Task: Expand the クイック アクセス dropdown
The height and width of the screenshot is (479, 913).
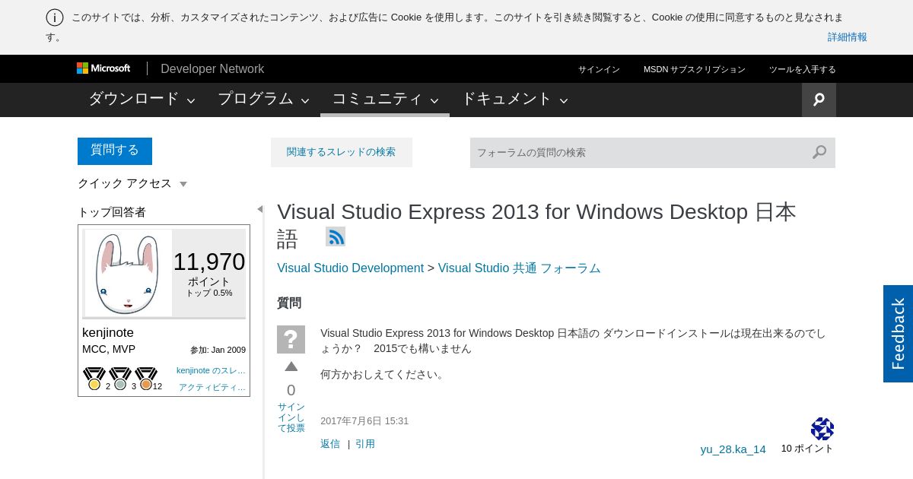Action: click(x=132, y=183)
